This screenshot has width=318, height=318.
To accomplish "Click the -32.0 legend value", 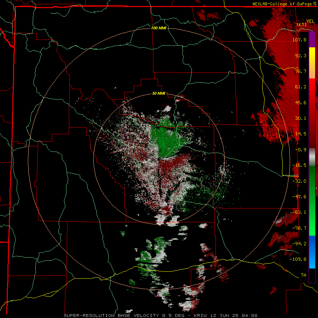I will 299,181.
